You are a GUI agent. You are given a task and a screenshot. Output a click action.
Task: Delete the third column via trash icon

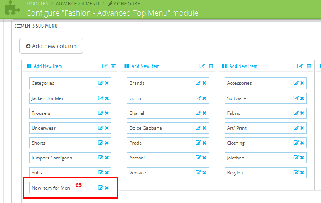[309, 66]
